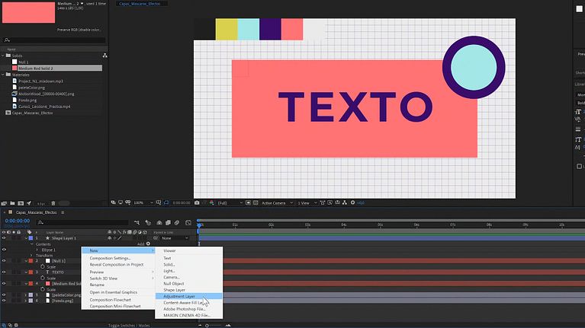Toggle visibility of the fondo.png layer
Screen dimensions: 585x328
tap(4, 301)
